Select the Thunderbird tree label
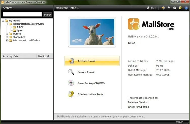 [19, 37]
